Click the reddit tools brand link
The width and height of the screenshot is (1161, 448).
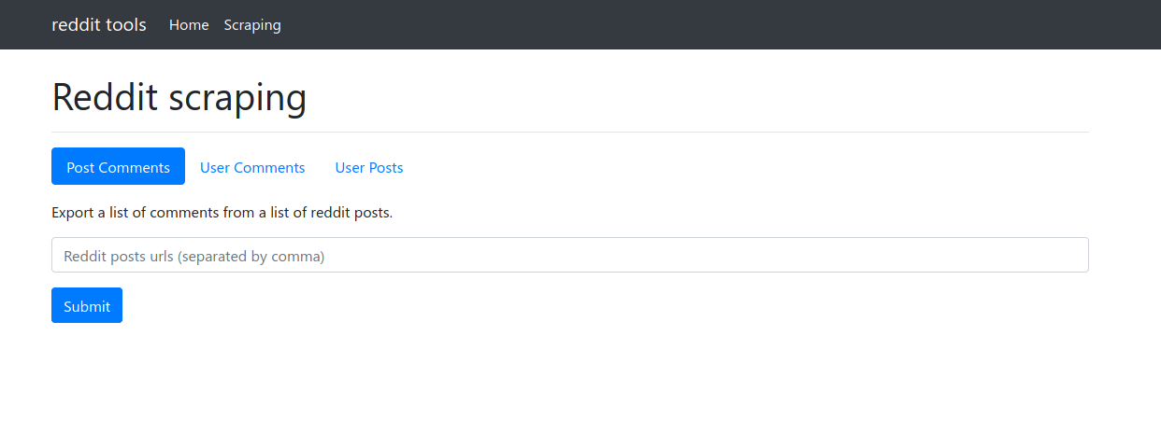pos(99,24)
